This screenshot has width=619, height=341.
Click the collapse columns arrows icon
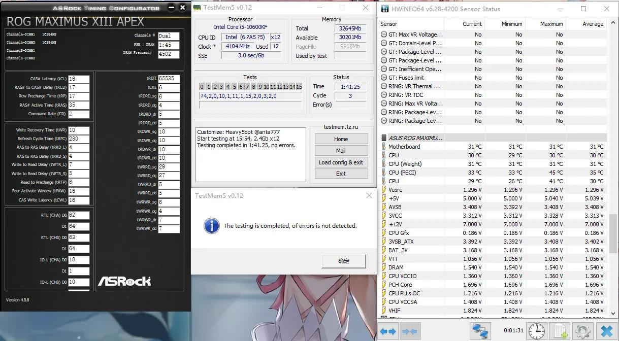(410, 331)
